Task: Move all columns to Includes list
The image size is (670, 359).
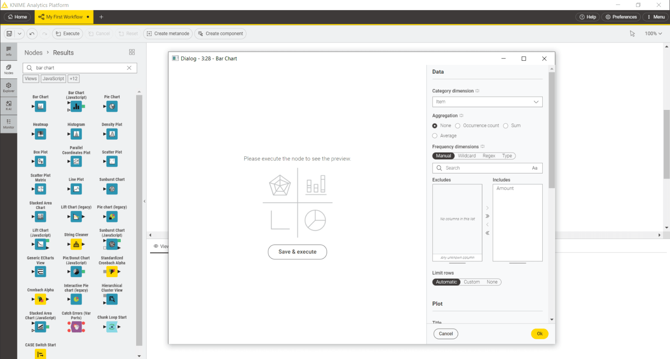Action: (x=487, y=216)
